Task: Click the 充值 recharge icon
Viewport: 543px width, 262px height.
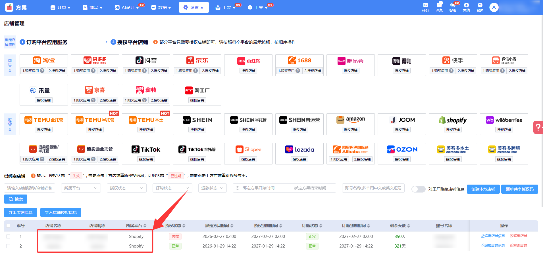Action: coord(466,7)
